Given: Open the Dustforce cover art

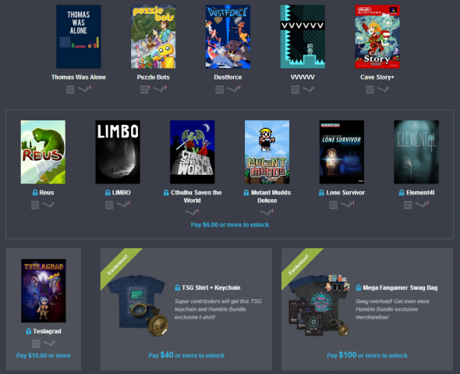Looking at the screenshot, I should click(x=228, y=37).
